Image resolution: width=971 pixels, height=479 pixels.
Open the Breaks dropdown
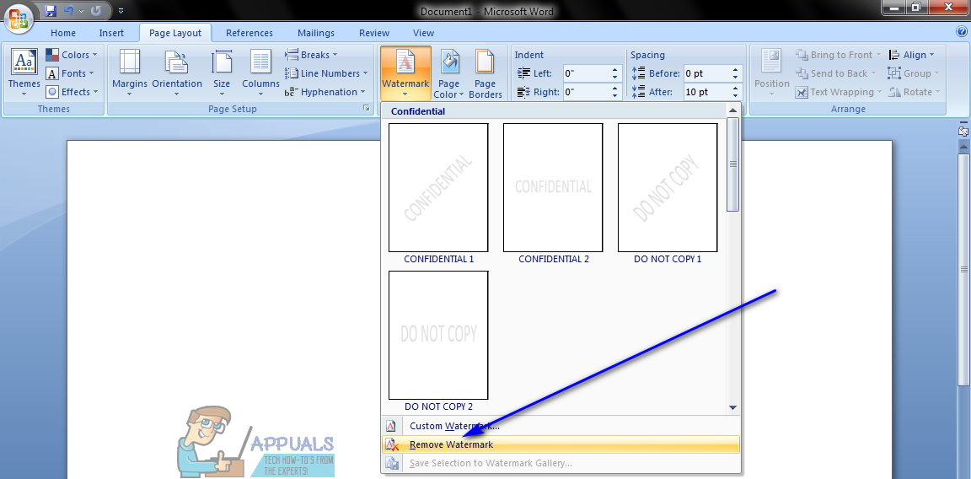click(x=312, y=55)
